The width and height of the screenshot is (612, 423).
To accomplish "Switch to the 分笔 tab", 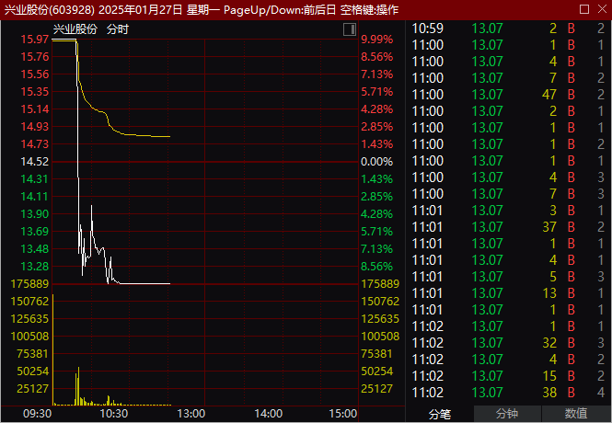I will click(x=440, y=414).
